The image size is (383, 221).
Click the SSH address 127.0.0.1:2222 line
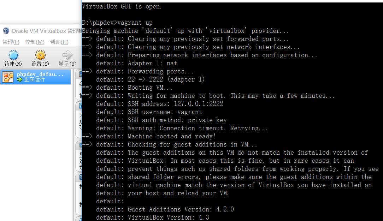[x=159, y=104]
